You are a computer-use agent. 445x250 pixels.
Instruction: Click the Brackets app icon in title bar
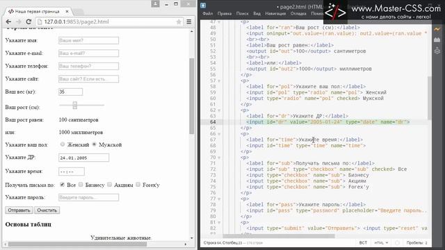click(x=203, y=6)
